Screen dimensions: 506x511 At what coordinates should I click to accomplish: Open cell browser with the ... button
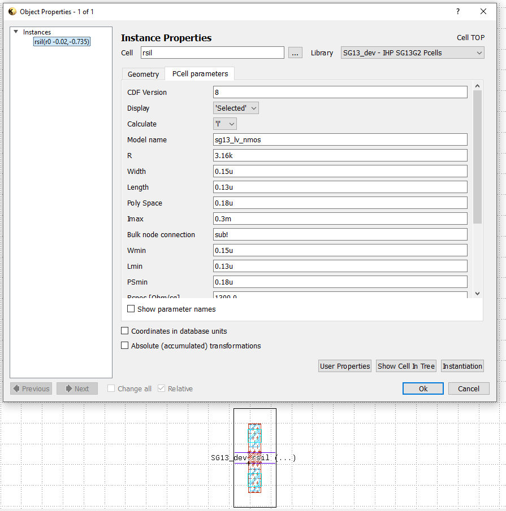click(x=295, y=53)
